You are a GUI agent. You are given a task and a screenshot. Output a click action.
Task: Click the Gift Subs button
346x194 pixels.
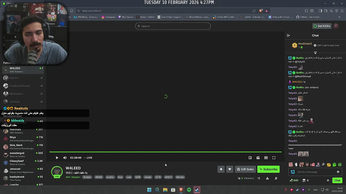245,169
